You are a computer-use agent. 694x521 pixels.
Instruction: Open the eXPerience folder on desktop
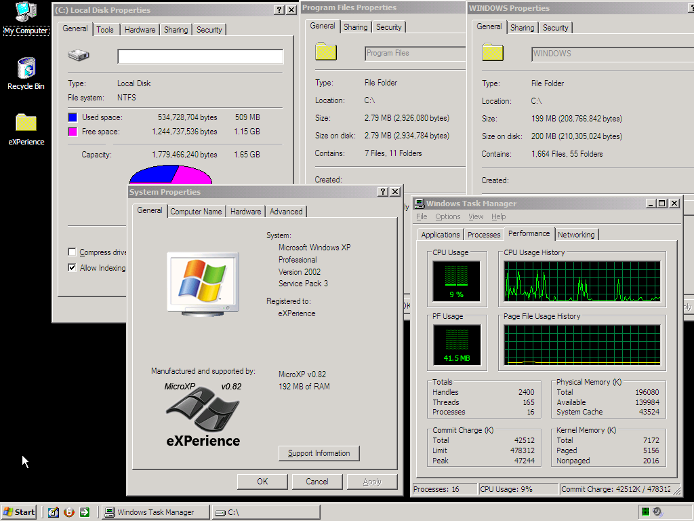coord(26,123)
